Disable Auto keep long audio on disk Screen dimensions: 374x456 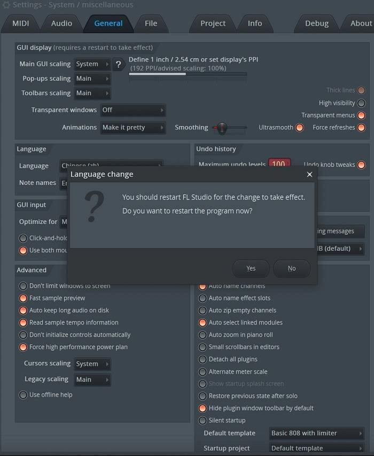23,310
